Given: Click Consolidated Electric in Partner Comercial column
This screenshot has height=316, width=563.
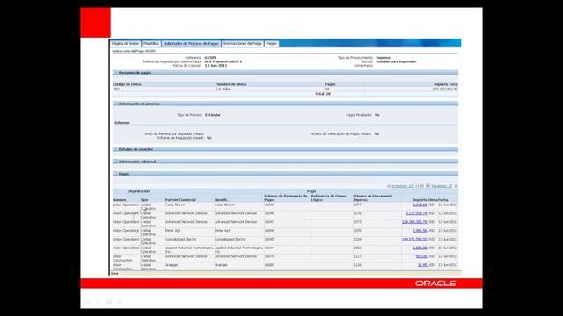Looking at the screenshot, I should coord(180,240).
